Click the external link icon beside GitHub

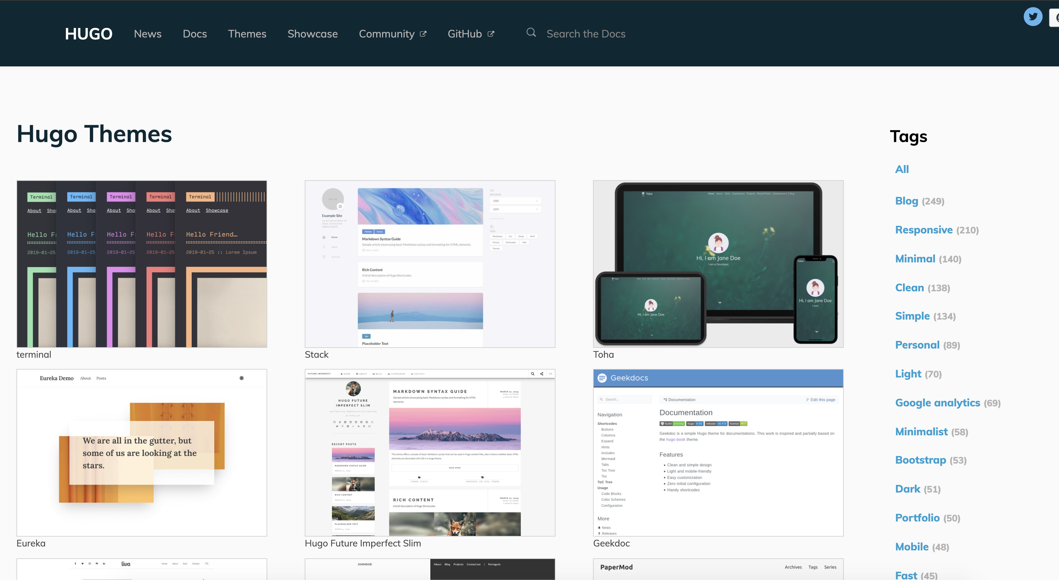tap(491, 34)
